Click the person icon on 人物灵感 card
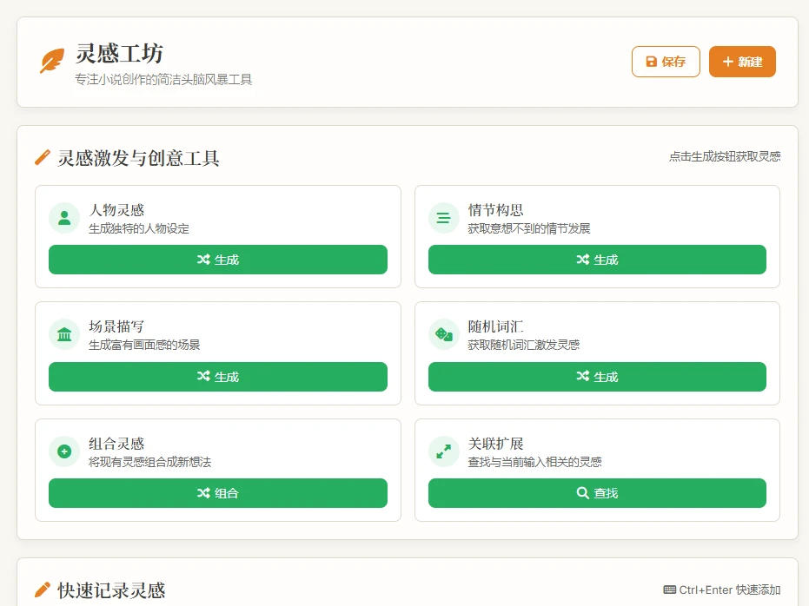809x606 pixels. click(64, 218)
